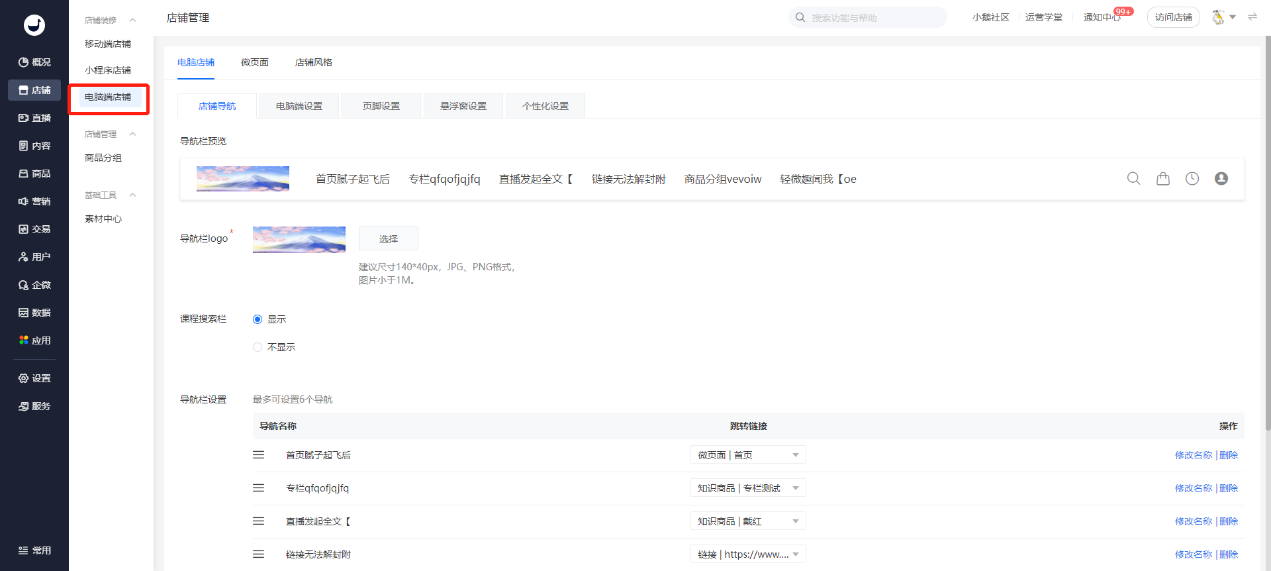Viewport: 1271px width, 571px height.
Task: Switch to the 店铺风格 tab
Action: tap(313, 62)
